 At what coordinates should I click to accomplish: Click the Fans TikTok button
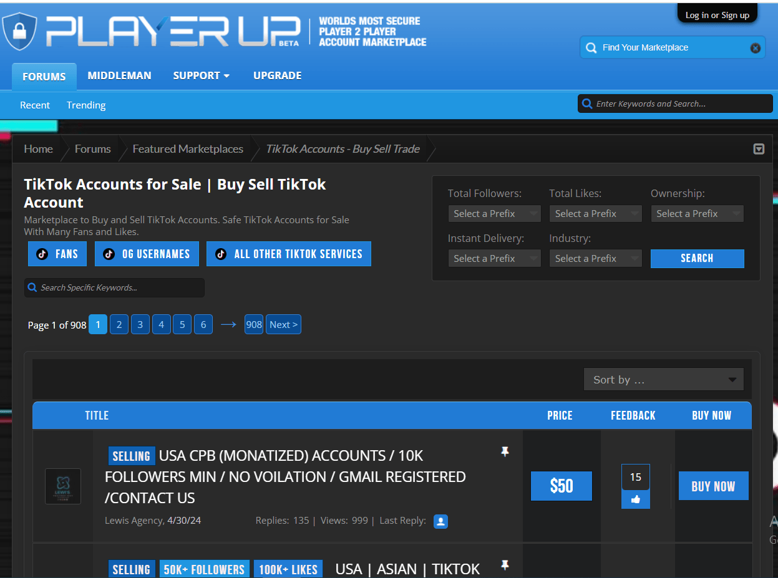click(x=57, y=254)
